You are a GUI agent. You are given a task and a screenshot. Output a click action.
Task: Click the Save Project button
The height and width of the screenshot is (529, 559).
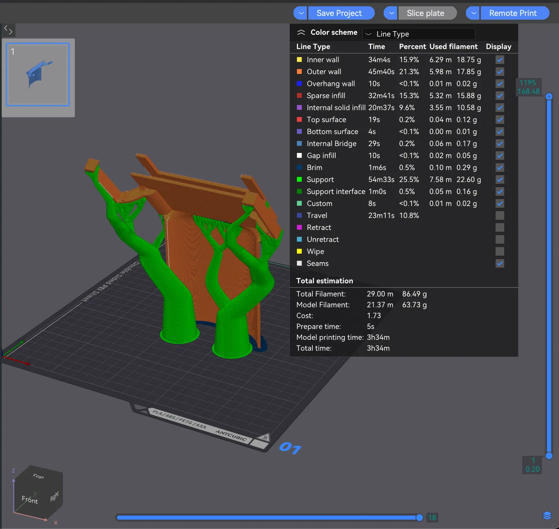(341, 13)
